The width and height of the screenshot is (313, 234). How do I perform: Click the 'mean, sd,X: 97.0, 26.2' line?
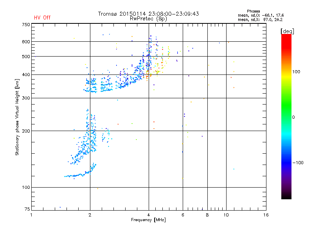point(260,19)
